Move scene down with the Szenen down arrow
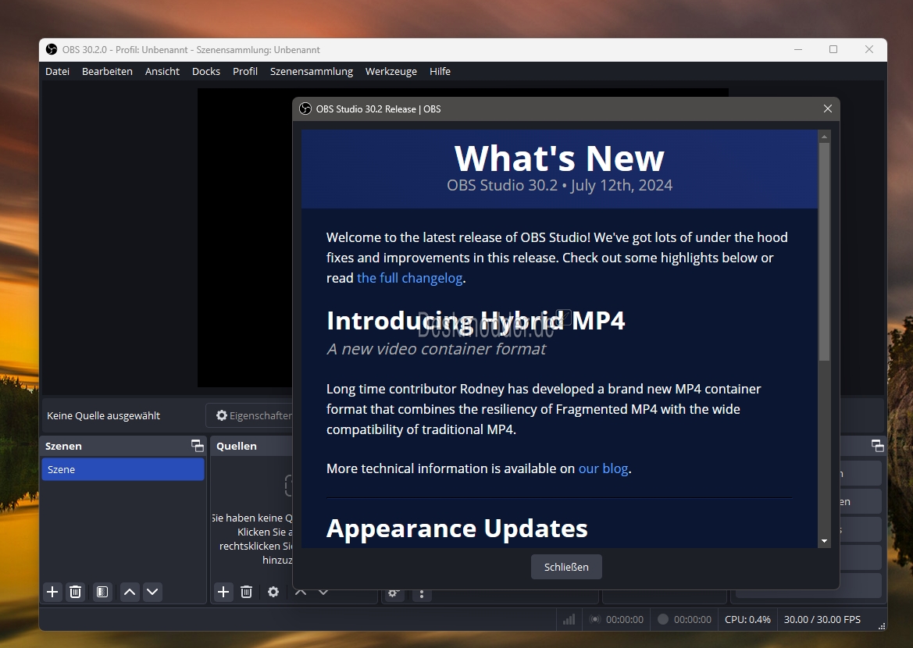The image size is (913, 648). [x=152, y=592]
